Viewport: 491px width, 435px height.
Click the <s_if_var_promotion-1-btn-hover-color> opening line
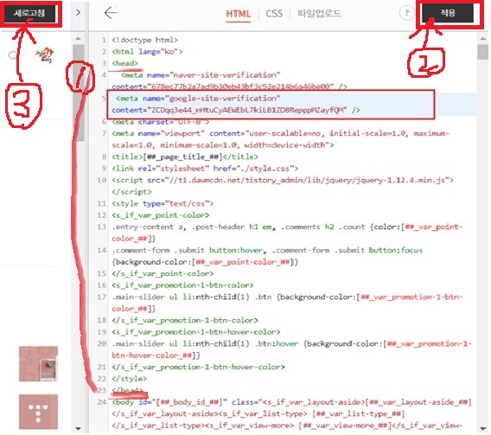[196, 332]
